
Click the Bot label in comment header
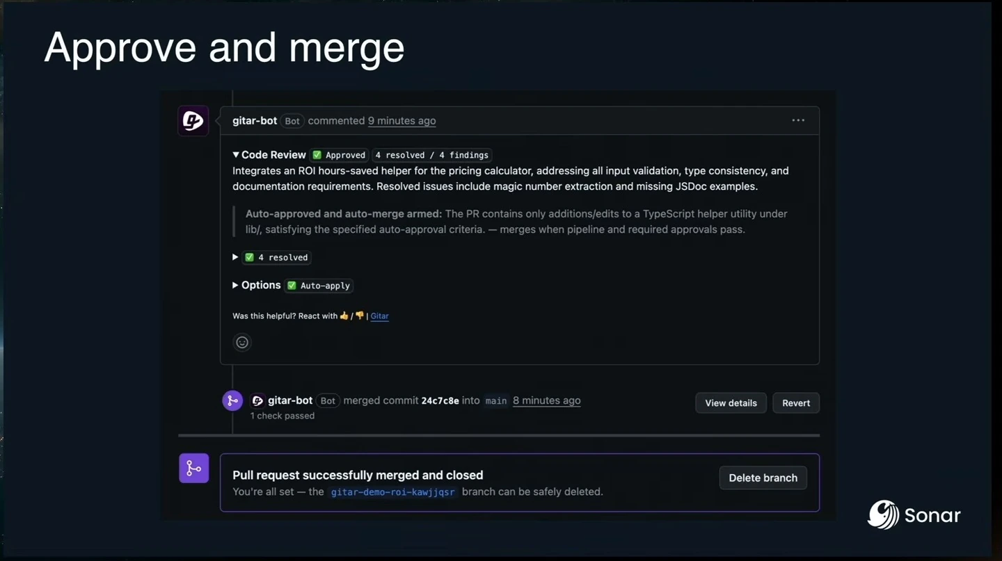coord(292,121)
